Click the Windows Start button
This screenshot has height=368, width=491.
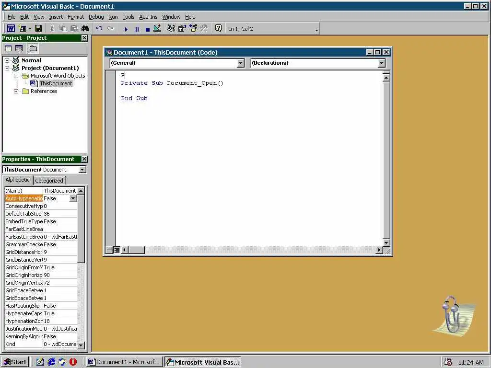(x=15, y=362)
